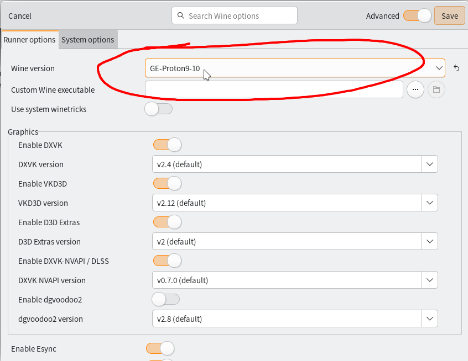Screen dimensions: 468x361
Task: Click the folder icon next to Custom Wine executable
Action: click(x=436, y=89)
